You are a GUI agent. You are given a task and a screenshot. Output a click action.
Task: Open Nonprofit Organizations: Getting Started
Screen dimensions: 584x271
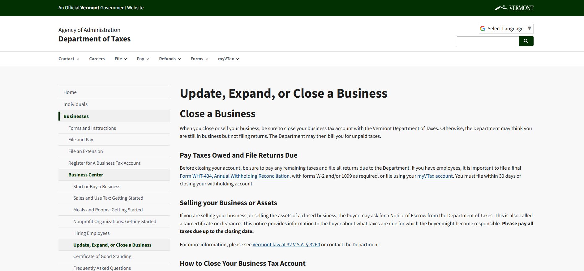114,222
